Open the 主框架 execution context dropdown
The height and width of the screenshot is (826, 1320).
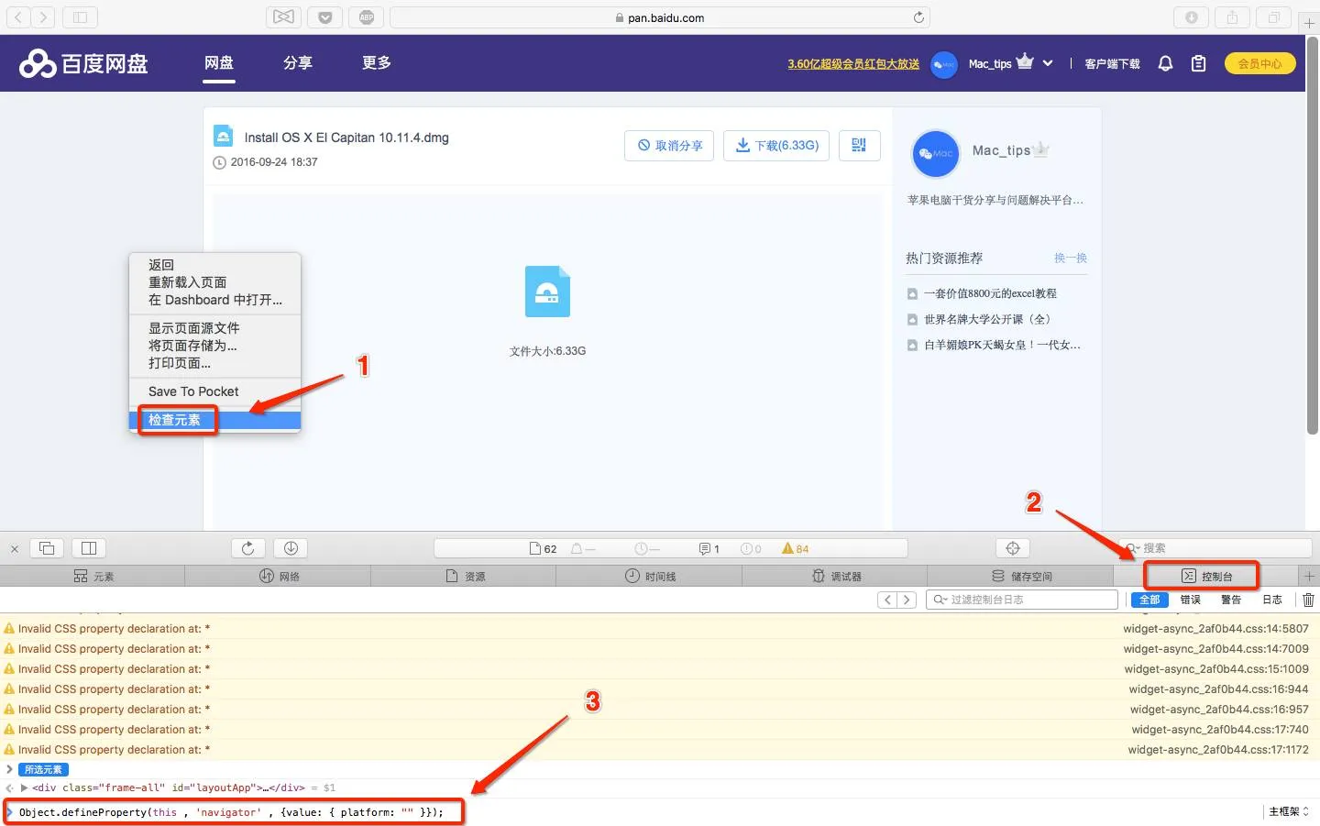tap(1288, 812)
